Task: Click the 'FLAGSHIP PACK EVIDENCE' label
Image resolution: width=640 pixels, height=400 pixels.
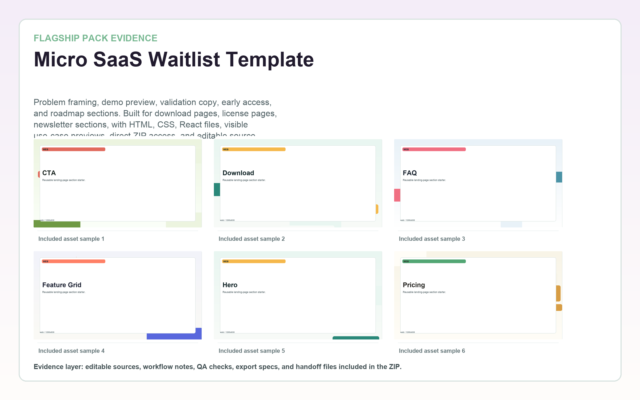Action: pos(95,38)
